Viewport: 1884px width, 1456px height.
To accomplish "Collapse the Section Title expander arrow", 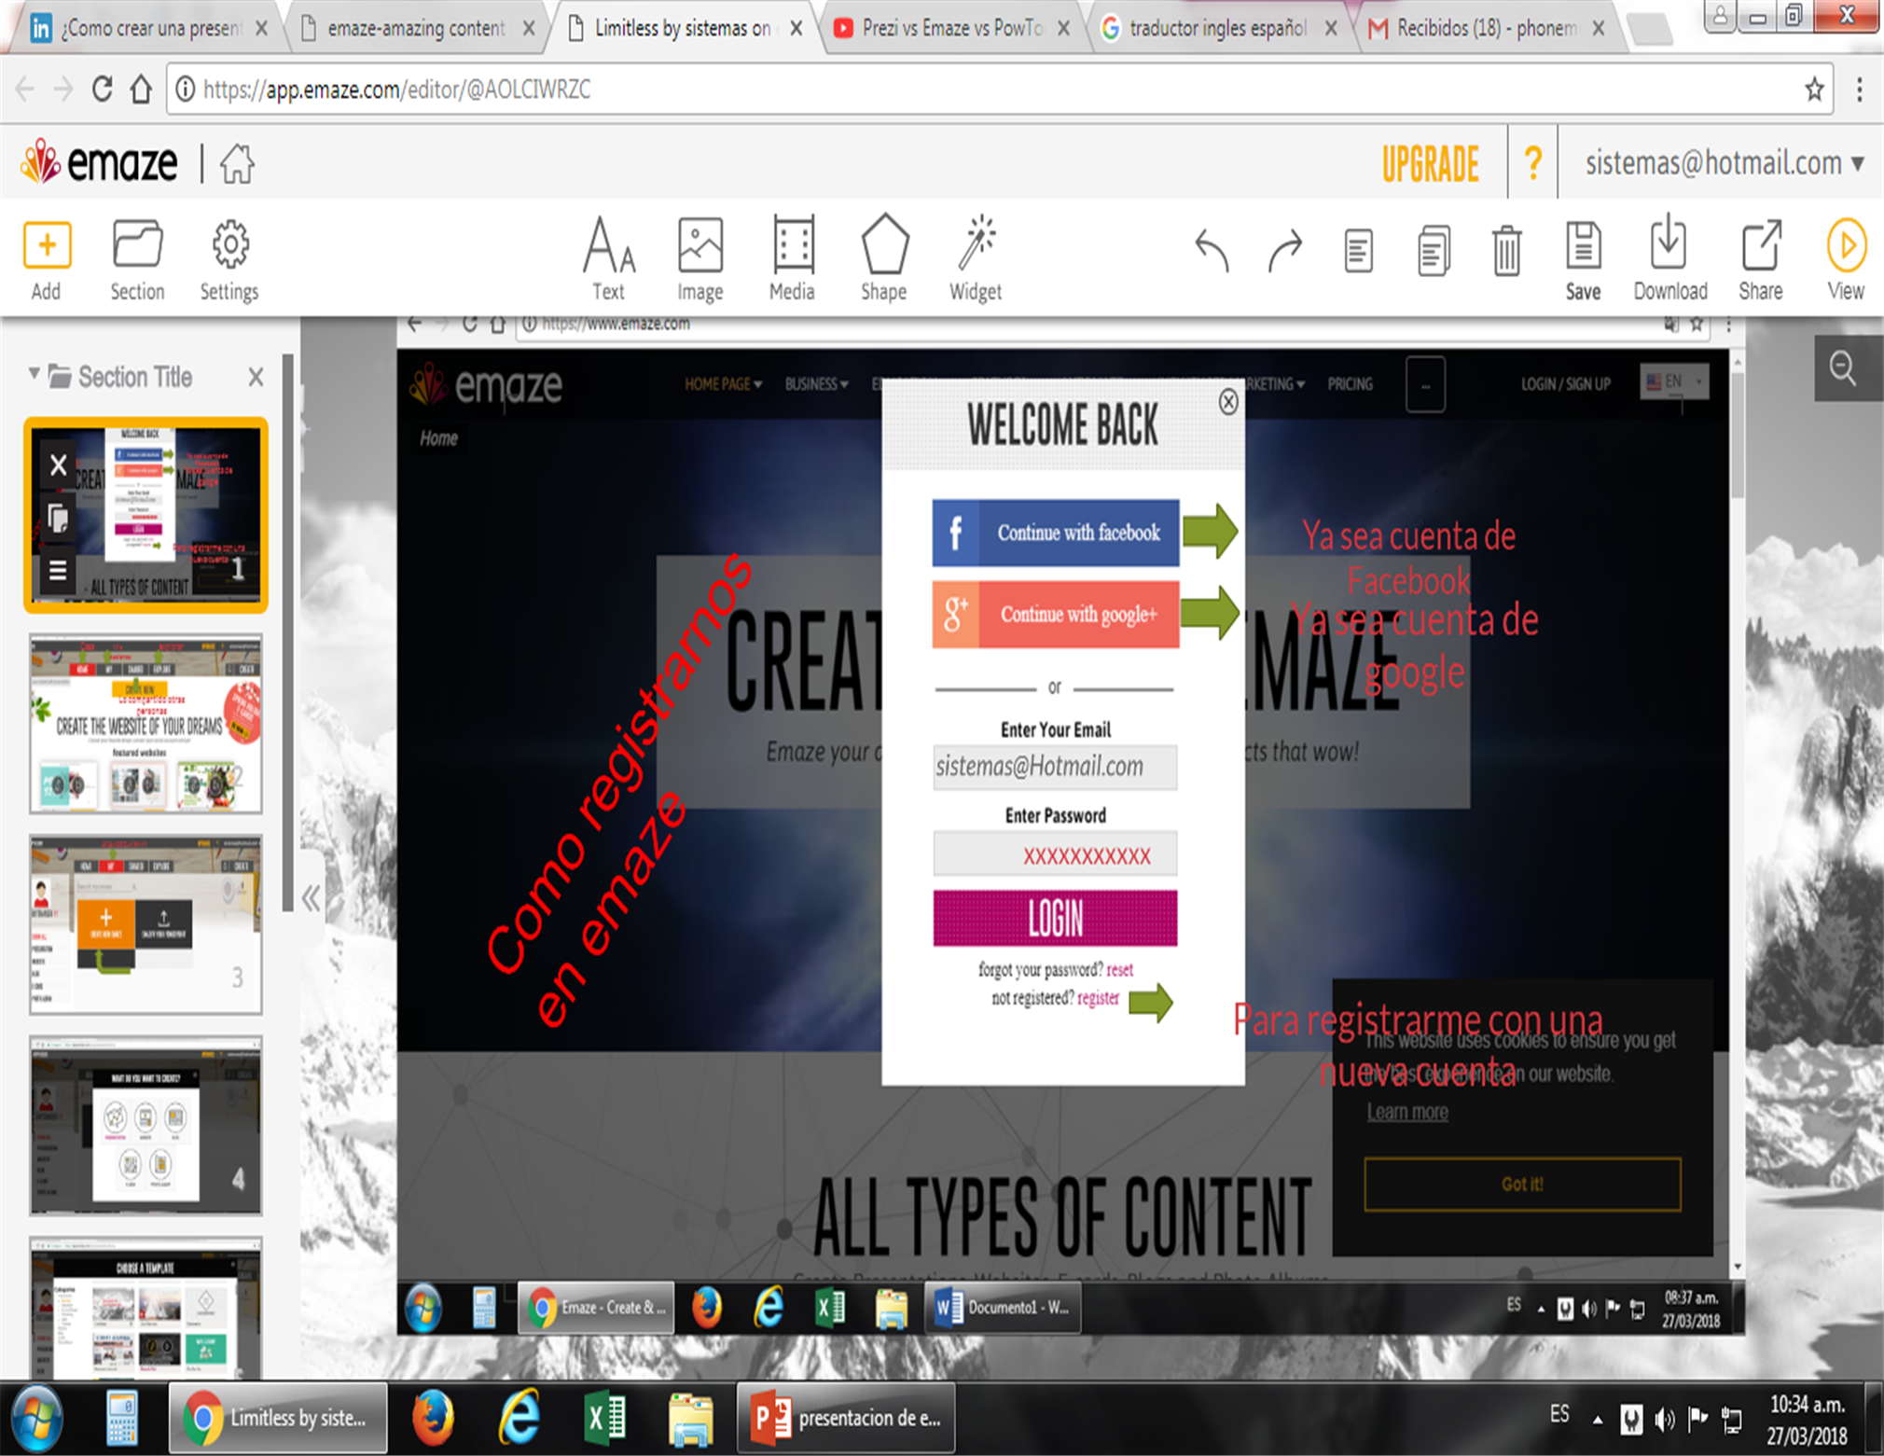I will pyautogui.click(x=34, y=374).
